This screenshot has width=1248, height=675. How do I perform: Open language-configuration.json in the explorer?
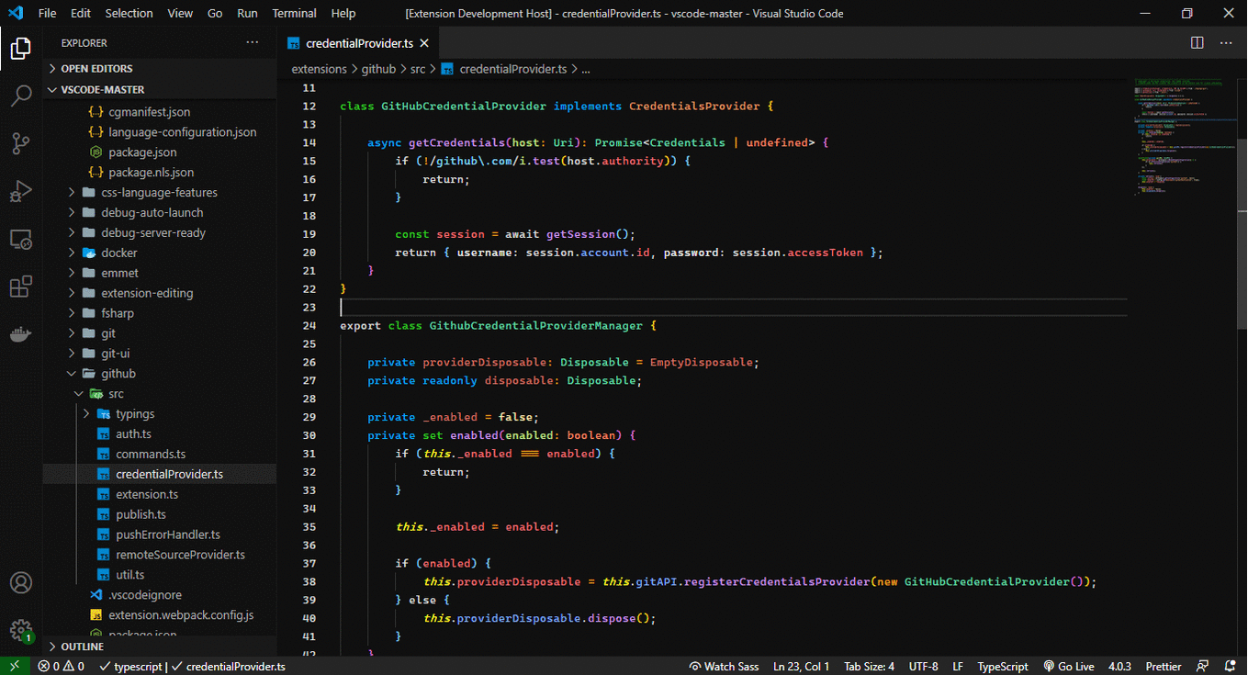(x=160, y=132)
